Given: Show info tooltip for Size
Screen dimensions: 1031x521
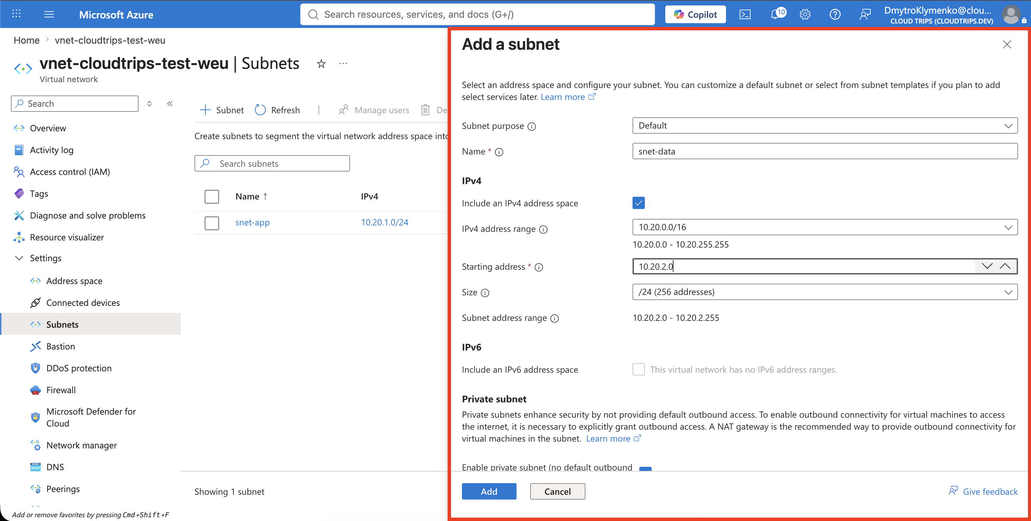Looking at the screenshot, I should (x=485, y=293).
